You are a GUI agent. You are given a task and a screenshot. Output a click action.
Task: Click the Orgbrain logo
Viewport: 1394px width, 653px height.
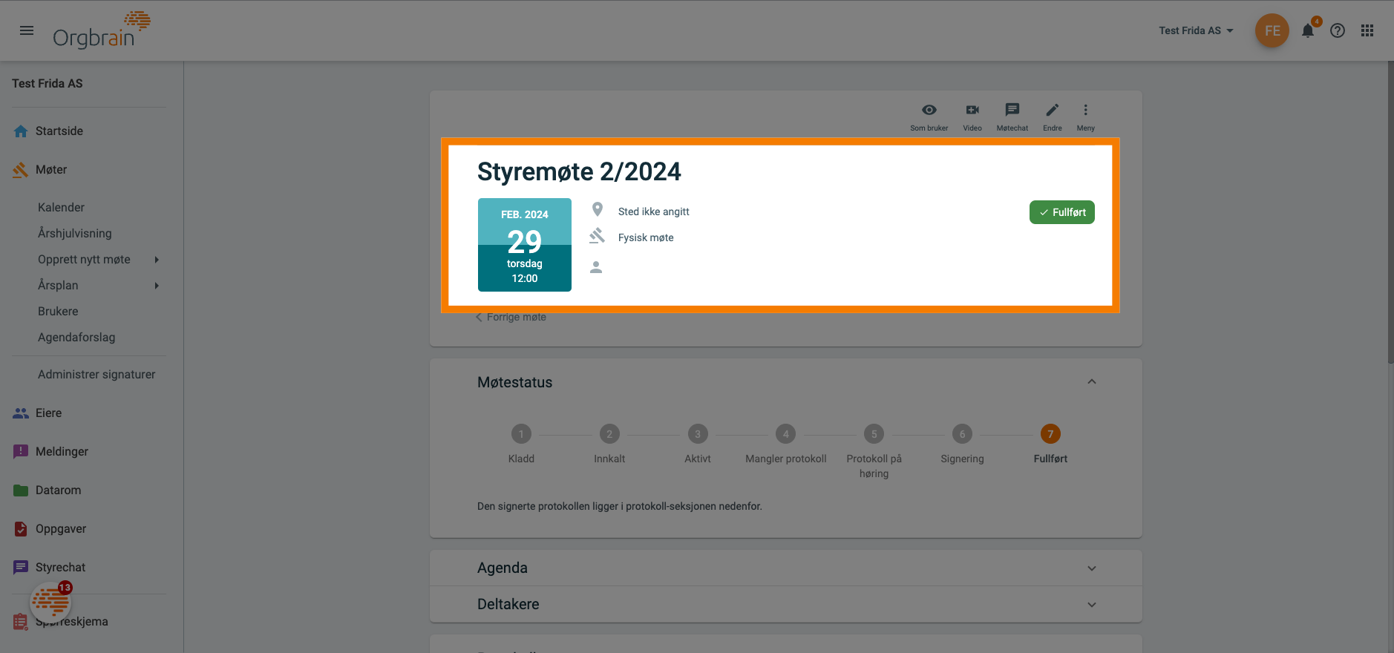coord(102,30)
